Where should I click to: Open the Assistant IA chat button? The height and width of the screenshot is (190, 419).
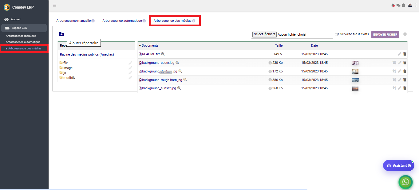pos(399,165)
